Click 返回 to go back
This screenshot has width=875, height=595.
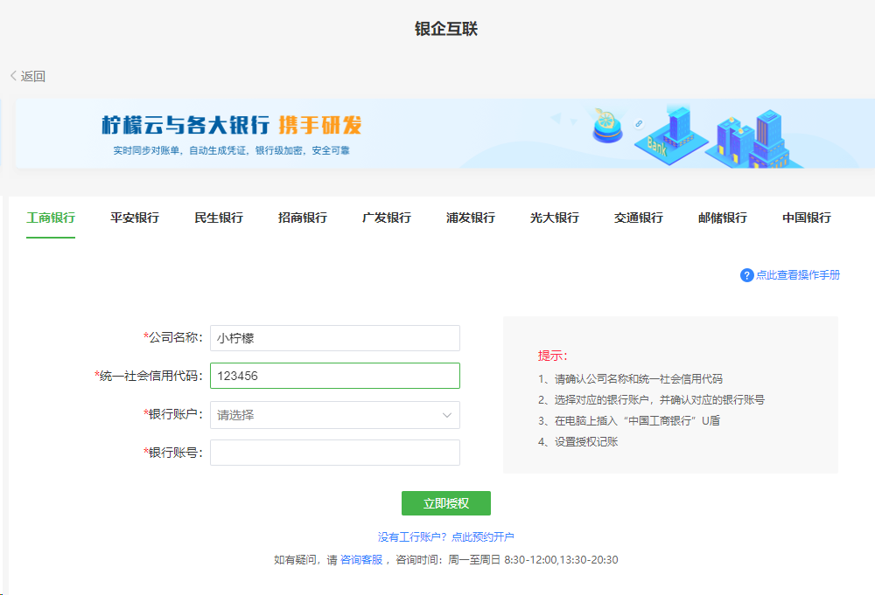click(31, 76)
